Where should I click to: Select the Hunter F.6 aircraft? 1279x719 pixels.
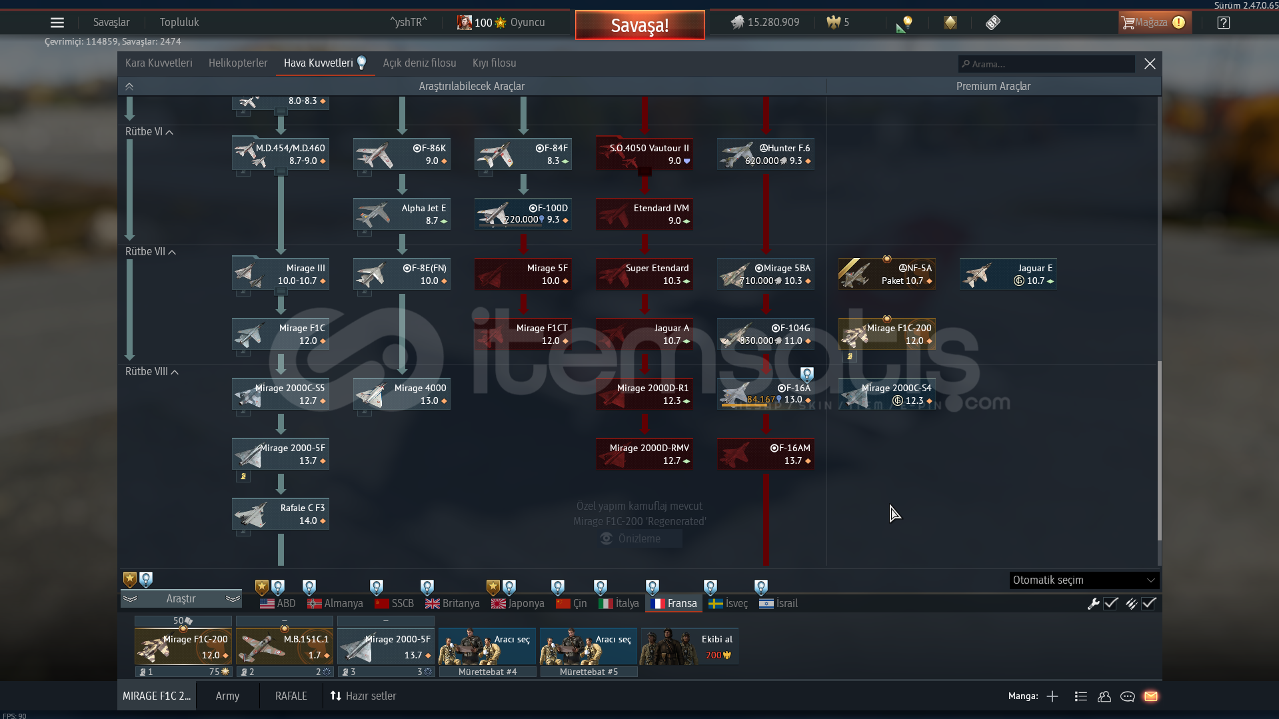(x=766, y=154)
